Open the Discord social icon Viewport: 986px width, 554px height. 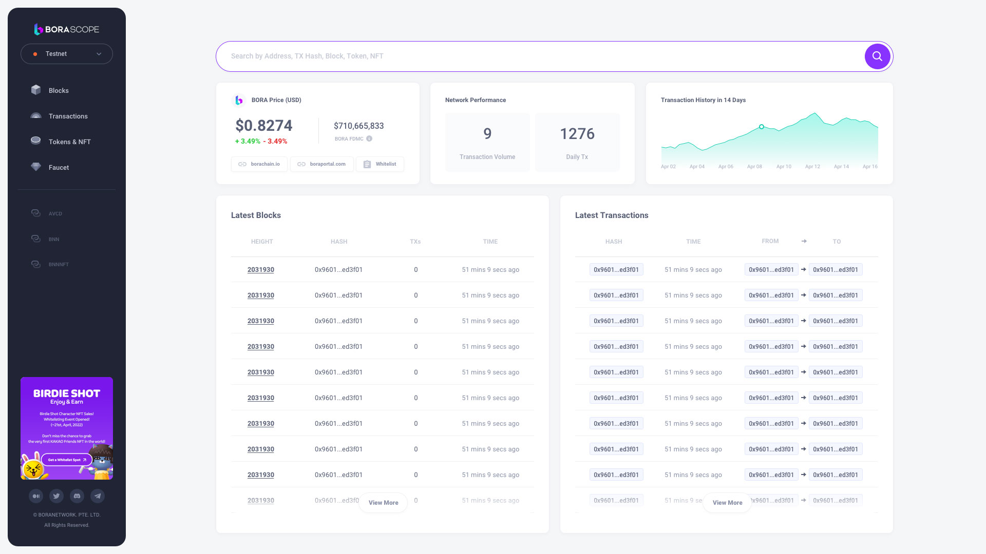(77, 496)
